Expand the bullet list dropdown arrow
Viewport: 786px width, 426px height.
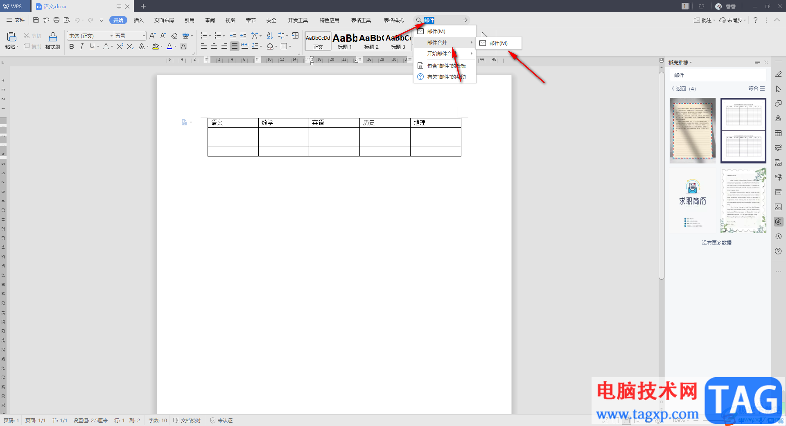210,36
